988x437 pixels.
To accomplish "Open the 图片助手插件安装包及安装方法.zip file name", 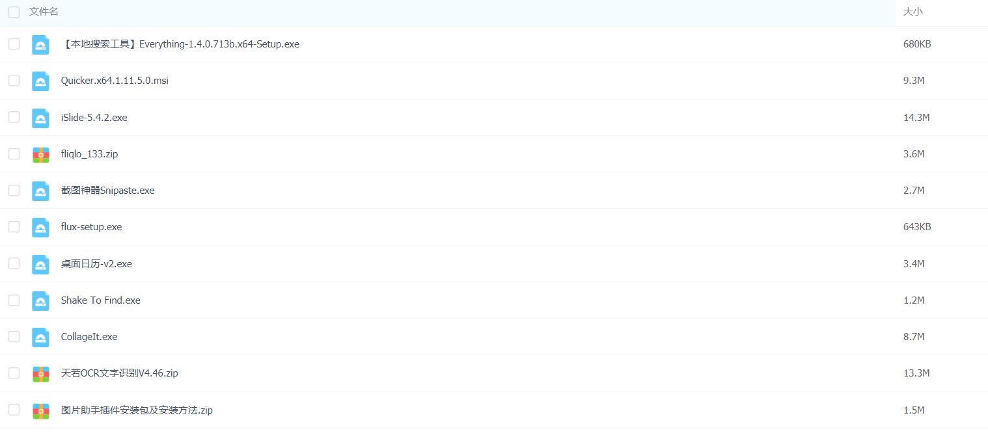I will pyautogui.click(x=137, y=410).
